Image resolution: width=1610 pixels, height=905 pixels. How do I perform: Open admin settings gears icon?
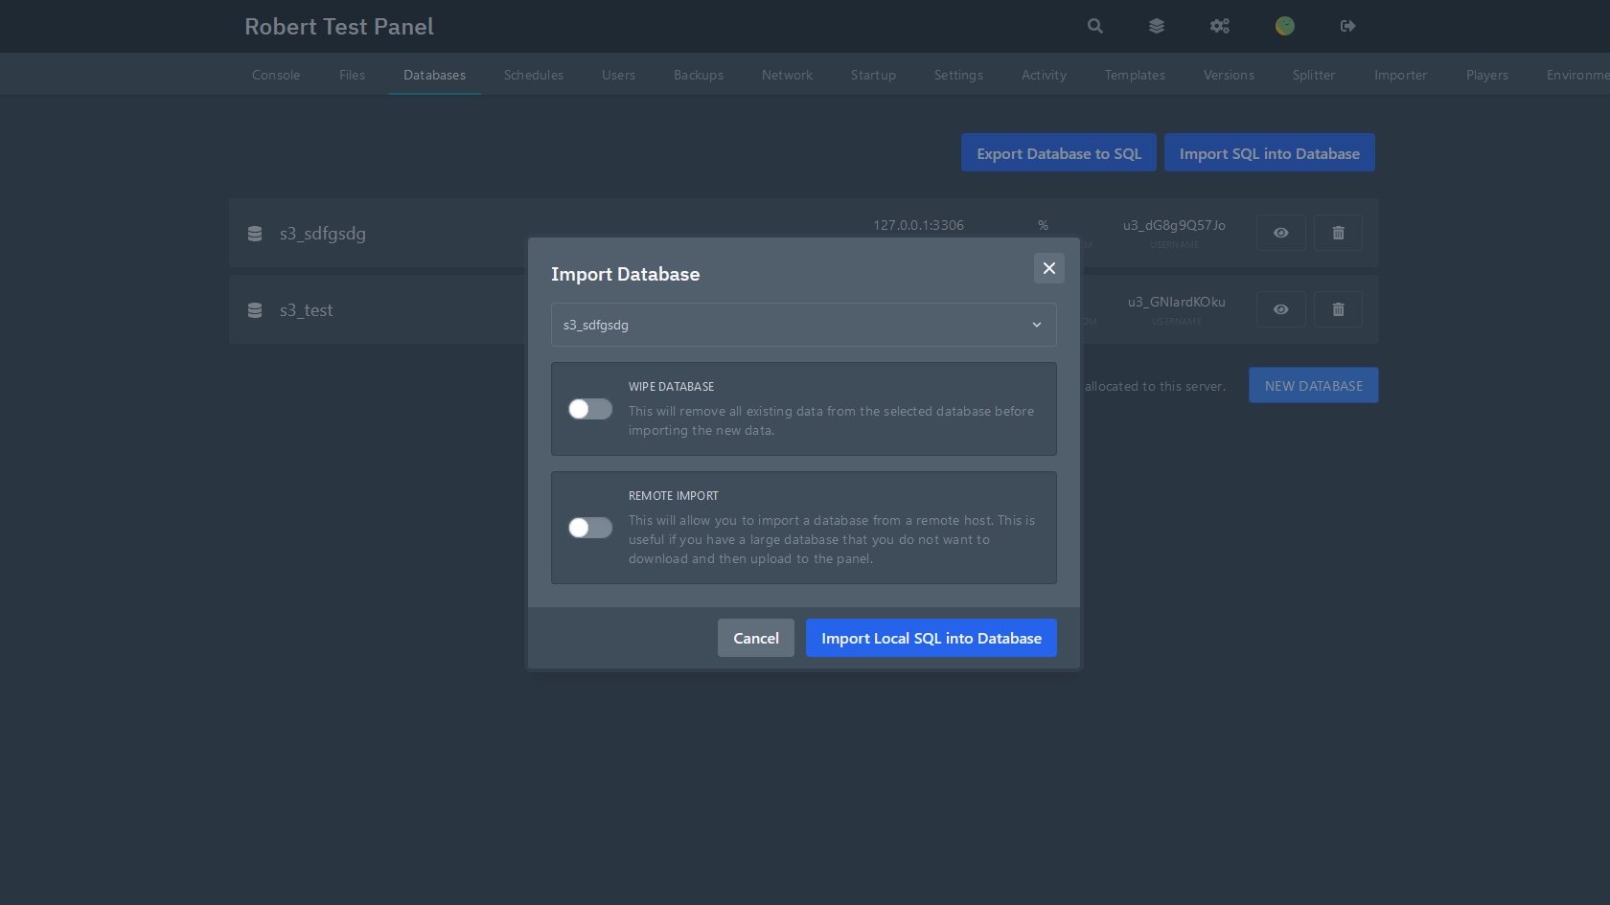(x=1219, y=26)
